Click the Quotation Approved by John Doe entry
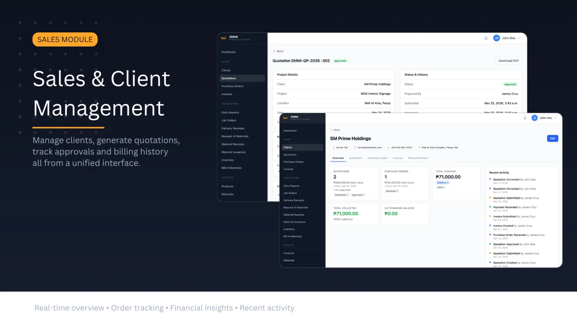This screenshot has height=324, width=577. [514, 246]
